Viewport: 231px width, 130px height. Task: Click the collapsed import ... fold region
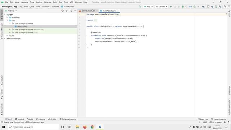96,20
